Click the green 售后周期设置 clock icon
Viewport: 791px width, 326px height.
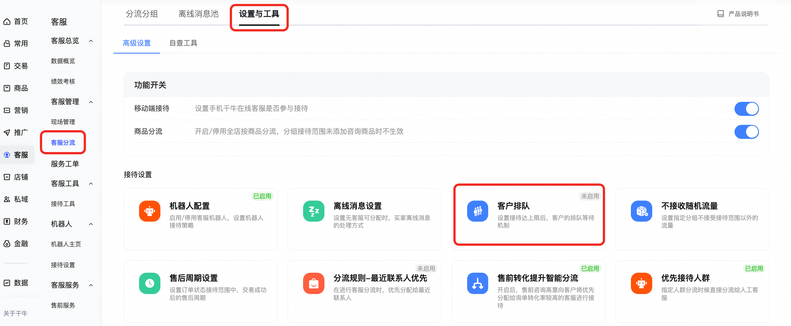click(x=149, y=283)
